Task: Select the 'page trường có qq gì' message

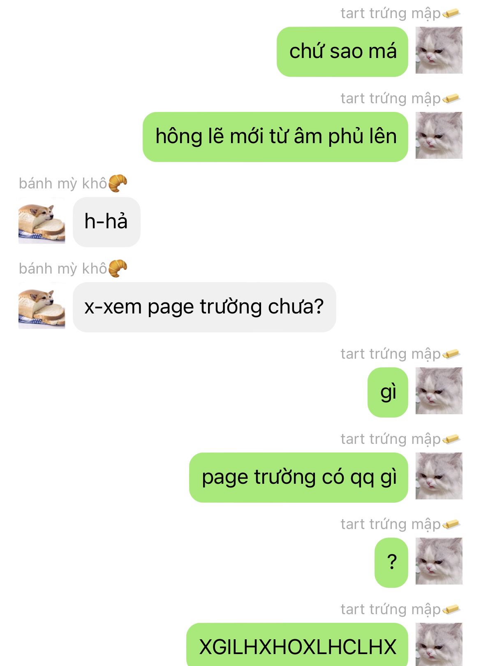Action: point(298,478)
